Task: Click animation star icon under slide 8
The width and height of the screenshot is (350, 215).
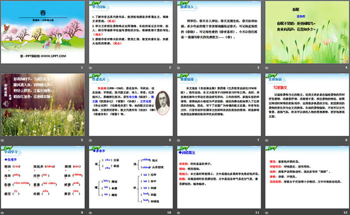Action: (266, 140)
